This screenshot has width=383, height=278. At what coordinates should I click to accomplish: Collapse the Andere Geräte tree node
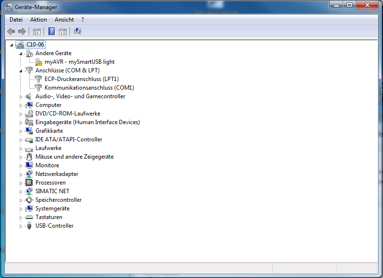[x=21, y=54]
